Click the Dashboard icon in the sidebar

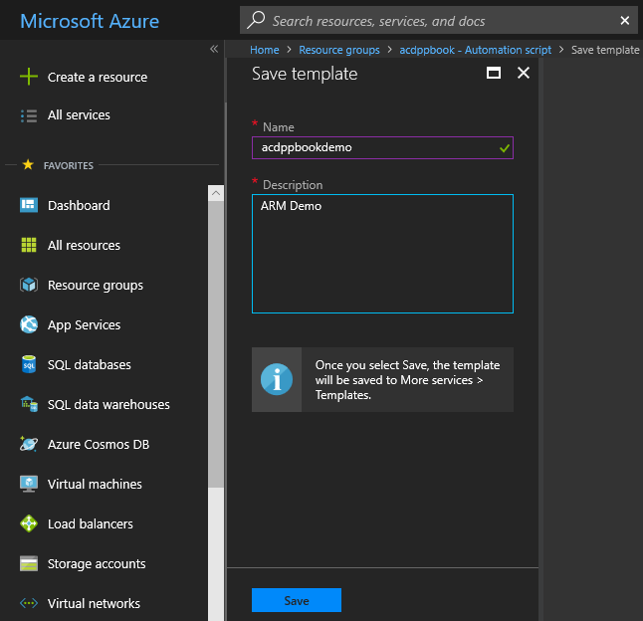tap(29, 205)
